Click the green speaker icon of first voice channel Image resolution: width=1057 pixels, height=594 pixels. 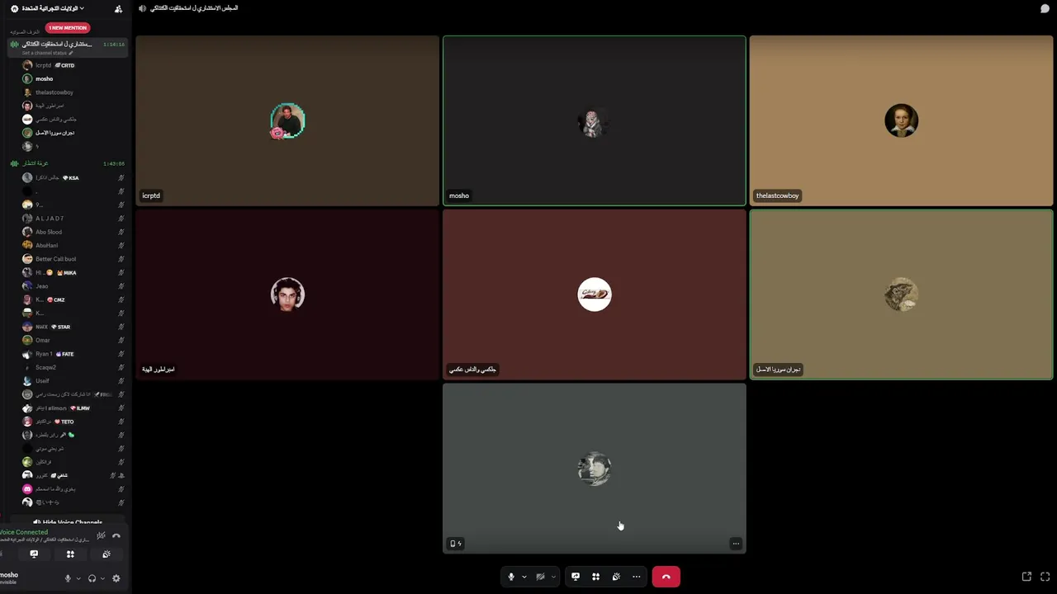(14, 44)
